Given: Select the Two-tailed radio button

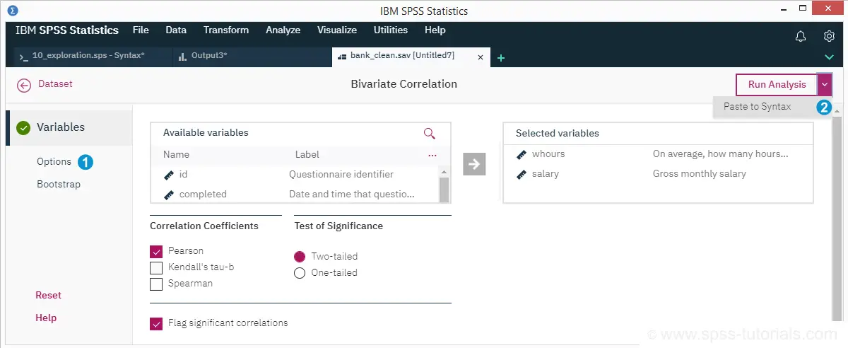Looking at the screenshot, I should [x=300, y=257].
